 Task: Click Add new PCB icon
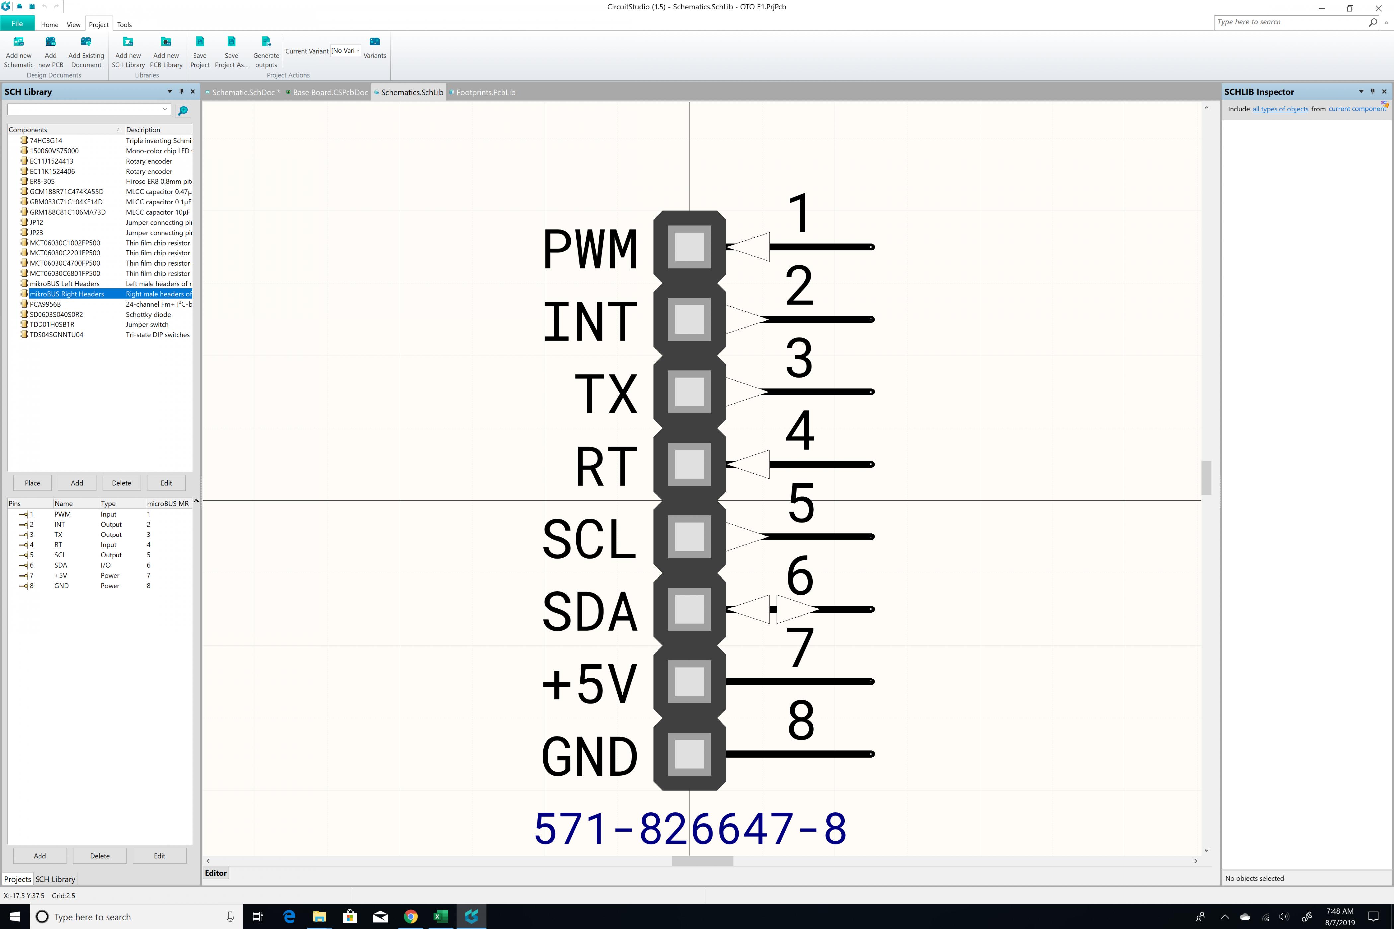pyautogui.click(x=50, y=42)
